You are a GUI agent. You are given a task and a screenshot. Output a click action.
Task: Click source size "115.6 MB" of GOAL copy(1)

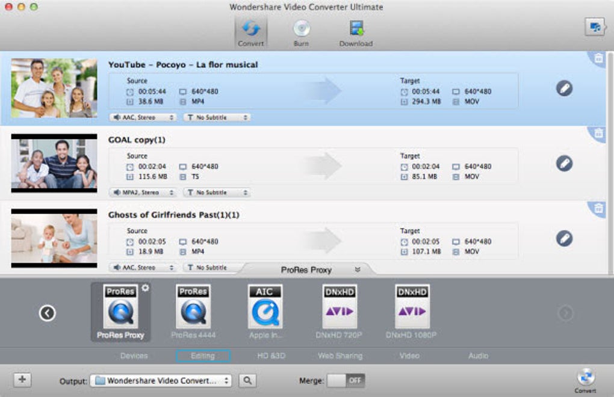pos(153,176)
